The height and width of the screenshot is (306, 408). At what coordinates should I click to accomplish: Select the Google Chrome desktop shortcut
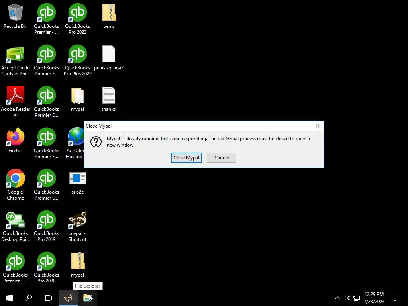[16, 184]
